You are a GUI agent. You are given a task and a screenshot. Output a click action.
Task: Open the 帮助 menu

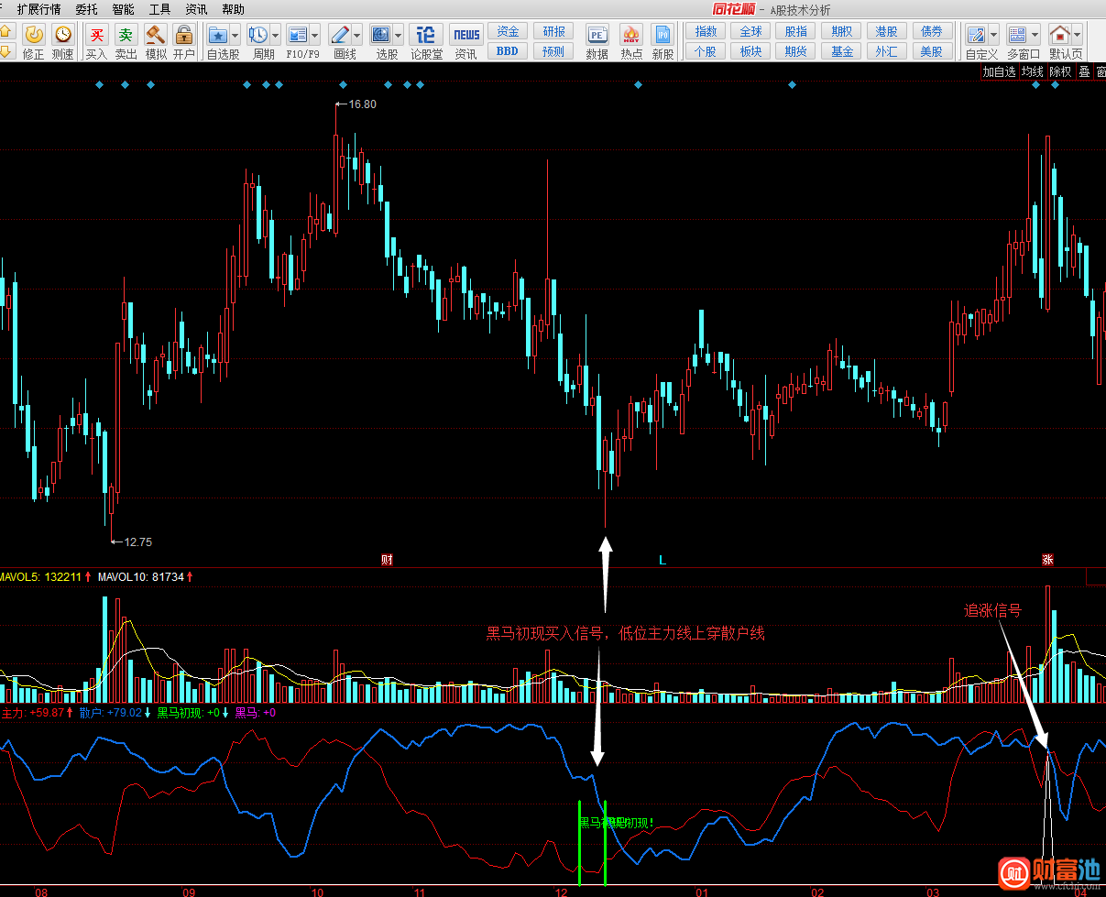point(233,9)
